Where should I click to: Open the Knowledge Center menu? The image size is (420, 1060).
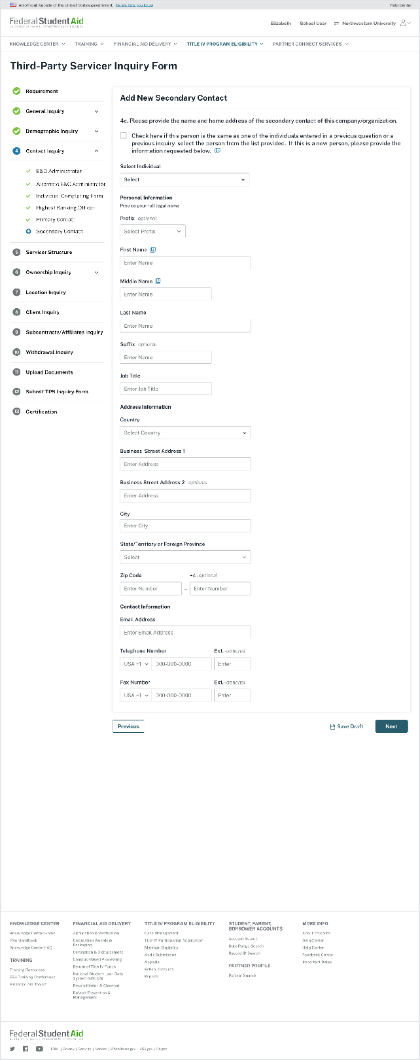point(37,44)
